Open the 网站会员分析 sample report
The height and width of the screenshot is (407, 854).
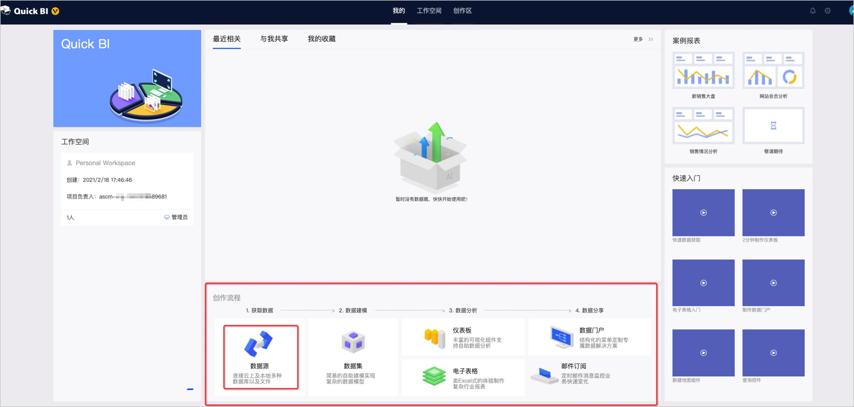[x=773, y=70]
